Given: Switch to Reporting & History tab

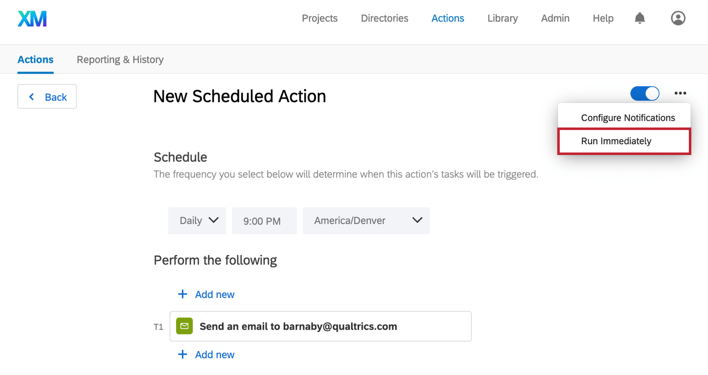Looking at the screenshot, I should coord(120,60).
